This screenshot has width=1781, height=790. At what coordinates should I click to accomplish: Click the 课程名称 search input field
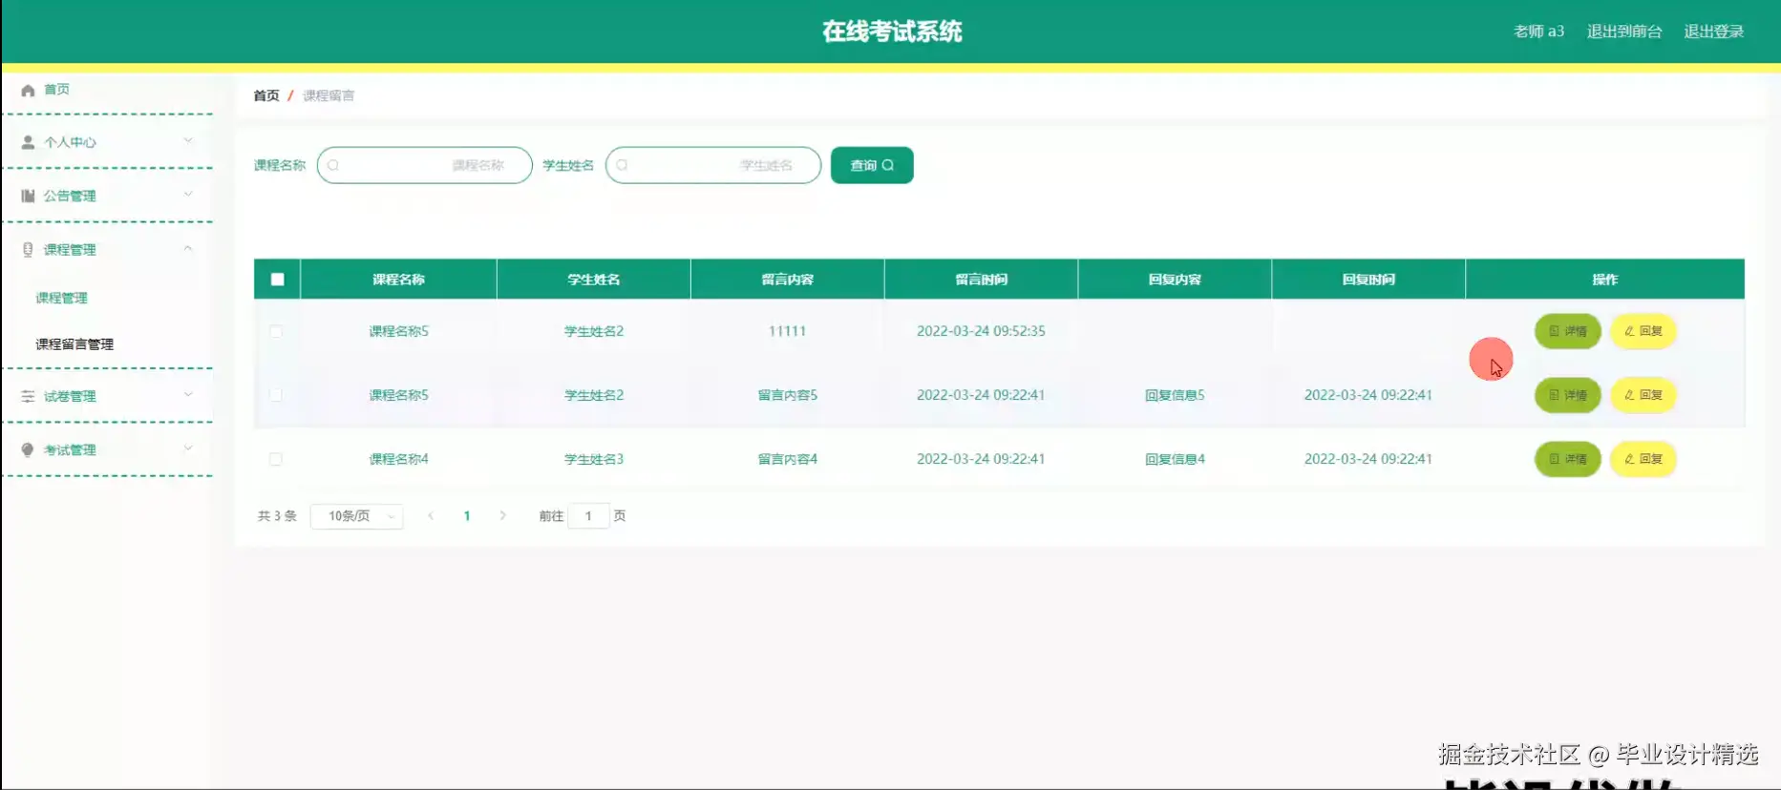[424, 165]
